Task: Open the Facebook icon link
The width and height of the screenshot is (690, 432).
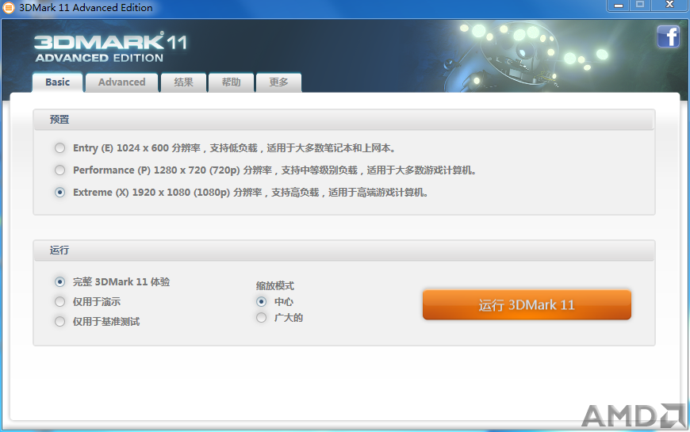Action: [x=668, y=36]
